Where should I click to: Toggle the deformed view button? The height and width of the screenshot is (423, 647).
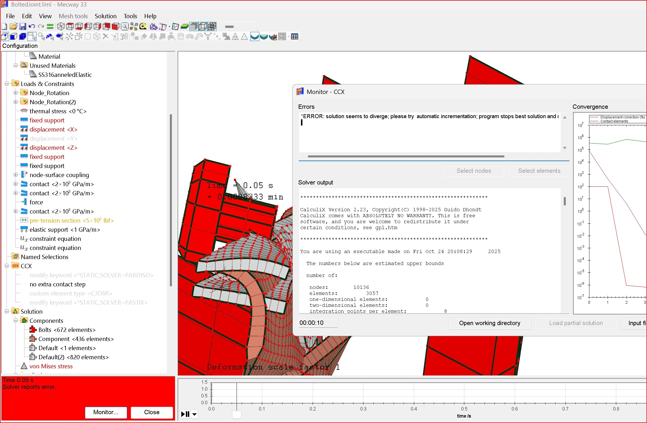(x=255, y=36)
